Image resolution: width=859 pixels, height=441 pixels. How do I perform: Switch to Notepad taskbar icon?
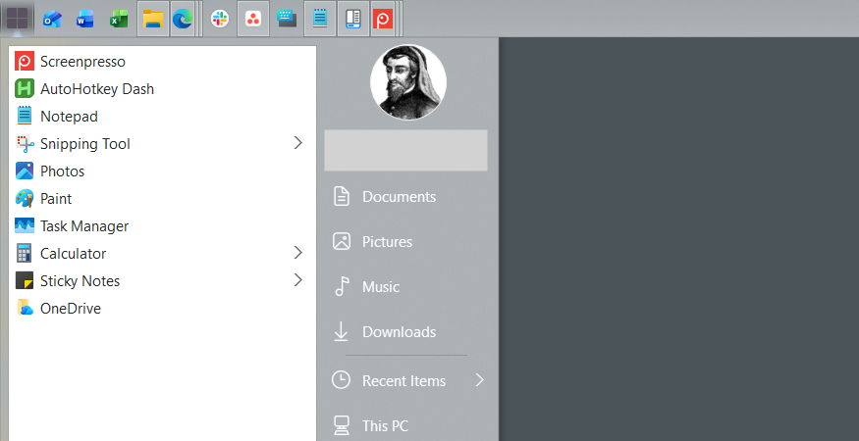[x=320, y=20]
